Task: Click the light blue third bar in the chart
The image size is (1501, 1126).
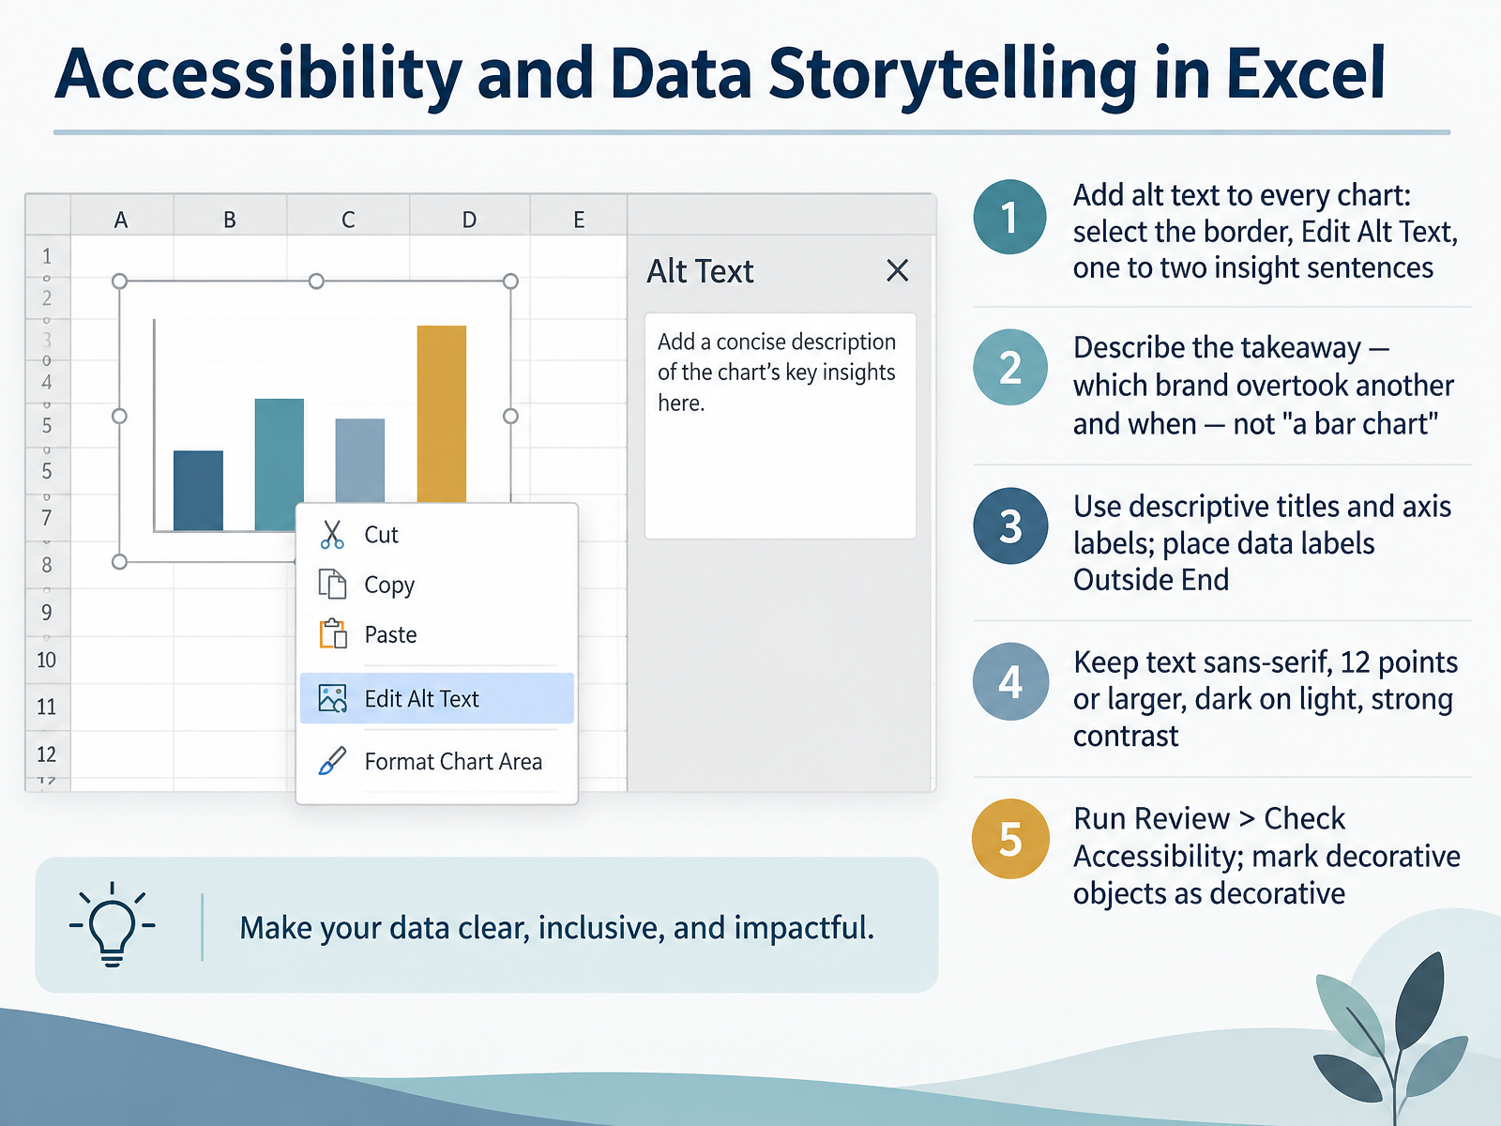Action: point(360,461)
